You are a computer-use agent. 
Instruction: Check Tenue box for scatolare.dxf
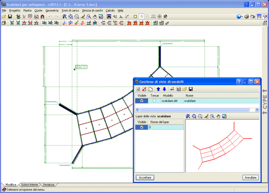point(154,101)
